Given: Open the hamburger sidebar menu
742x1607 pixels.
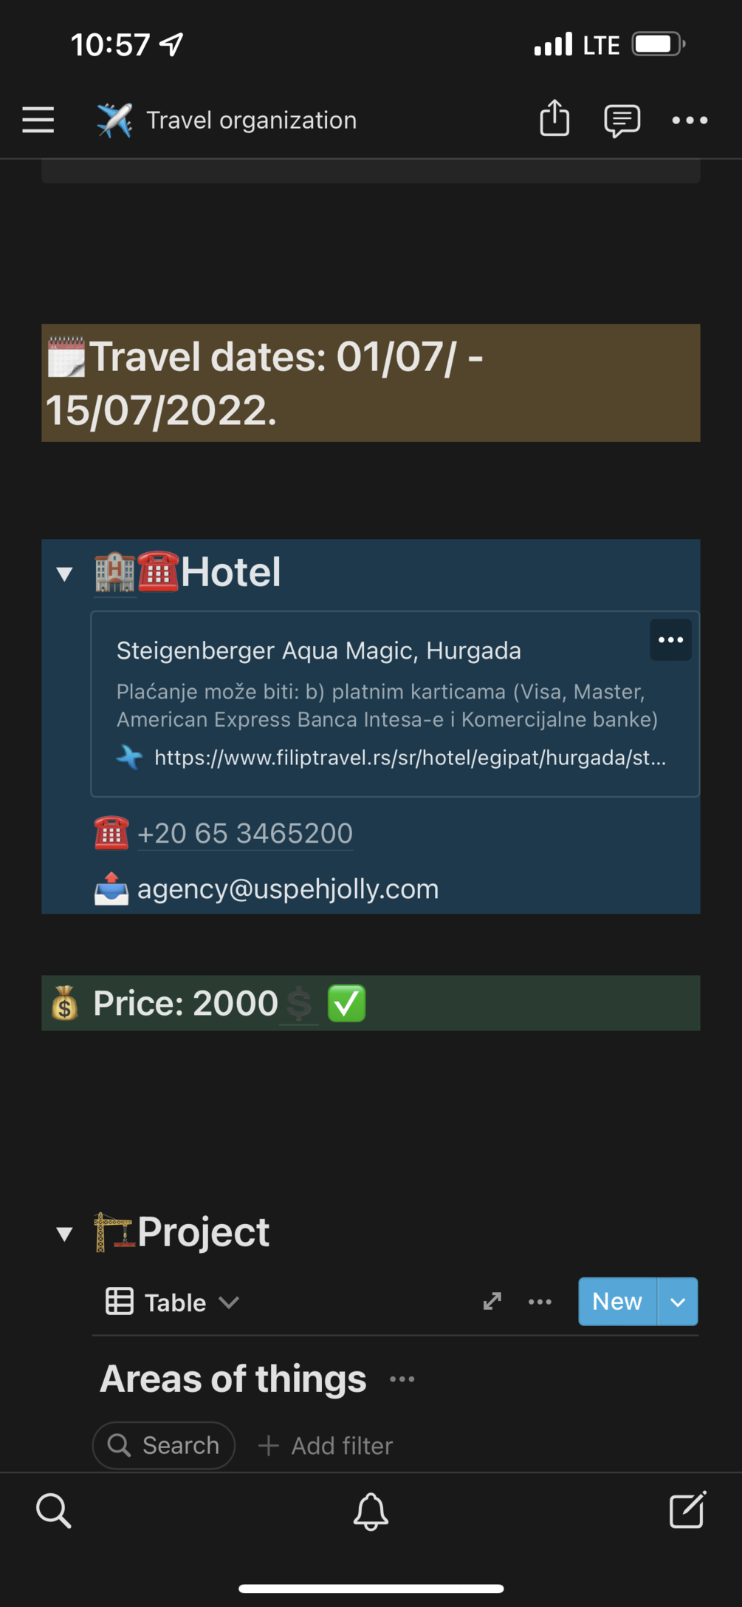Looking at the screenshot, I should coord(38,120).
